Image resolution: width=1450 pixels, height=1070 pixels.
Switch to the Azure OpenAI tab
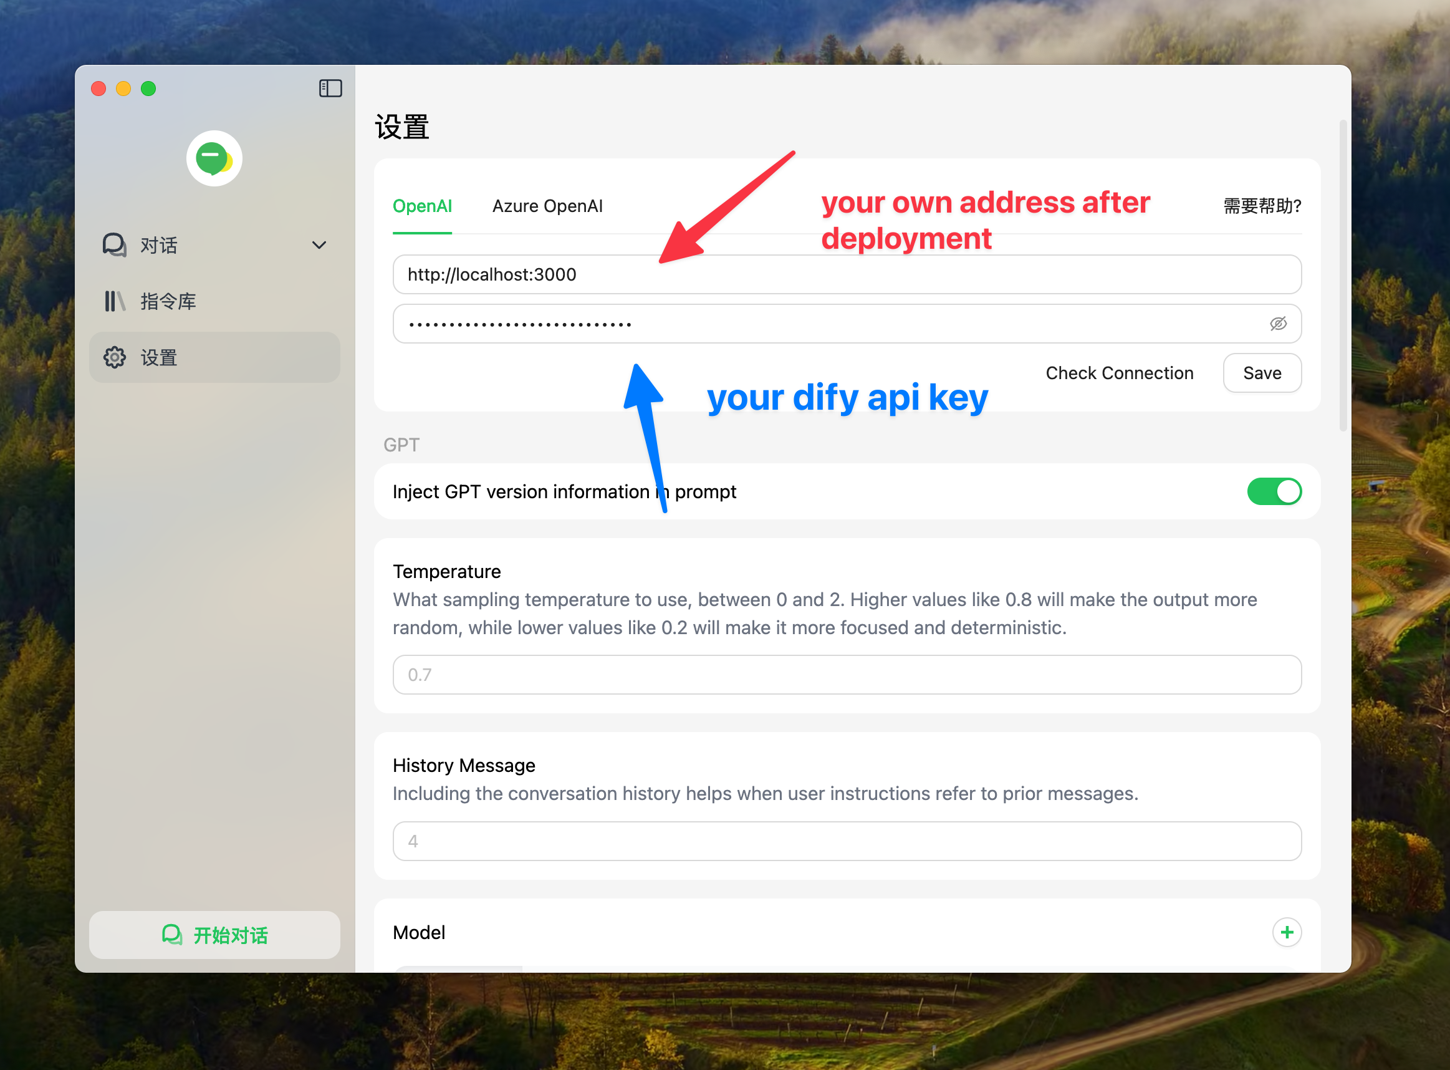pos(548,206)
